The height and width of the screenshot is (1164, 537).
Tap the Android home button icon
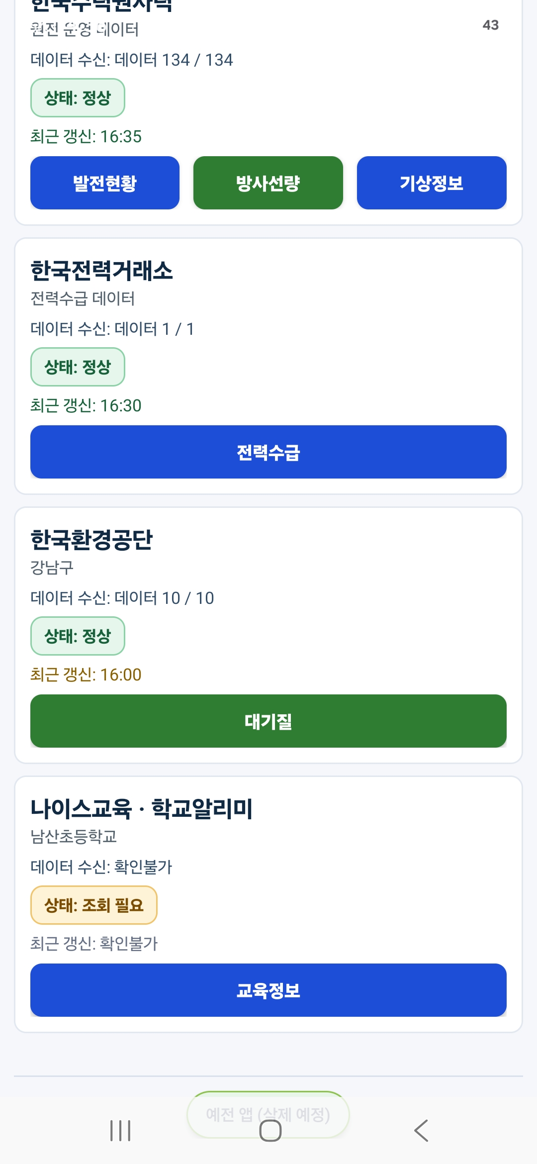tap(270, 1131)
